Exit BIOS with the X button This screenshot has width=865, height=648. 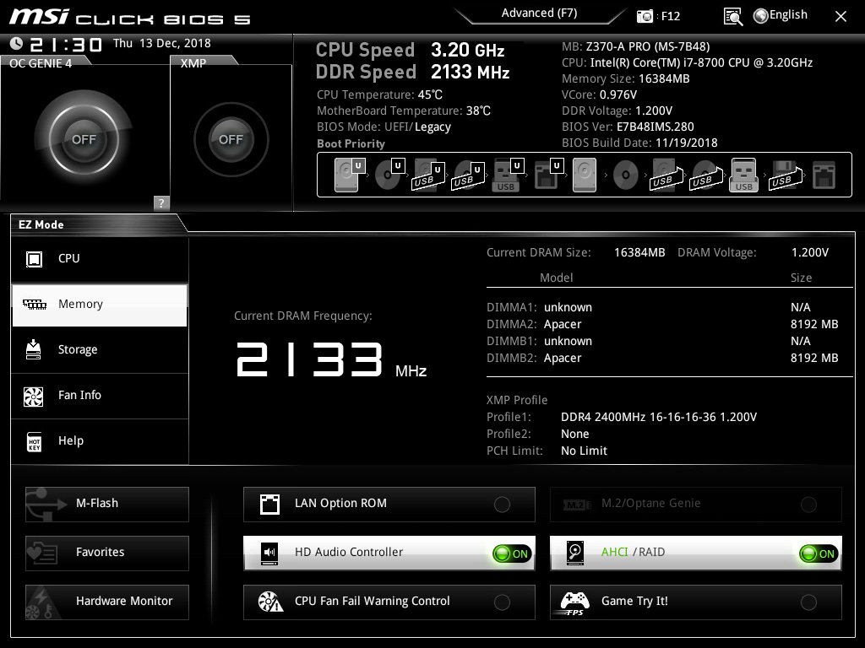(841, 17)
